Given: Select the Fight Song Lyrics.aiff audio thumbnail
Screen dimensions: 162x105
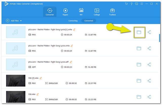Looking at the screenshot, I should (16, 65).
